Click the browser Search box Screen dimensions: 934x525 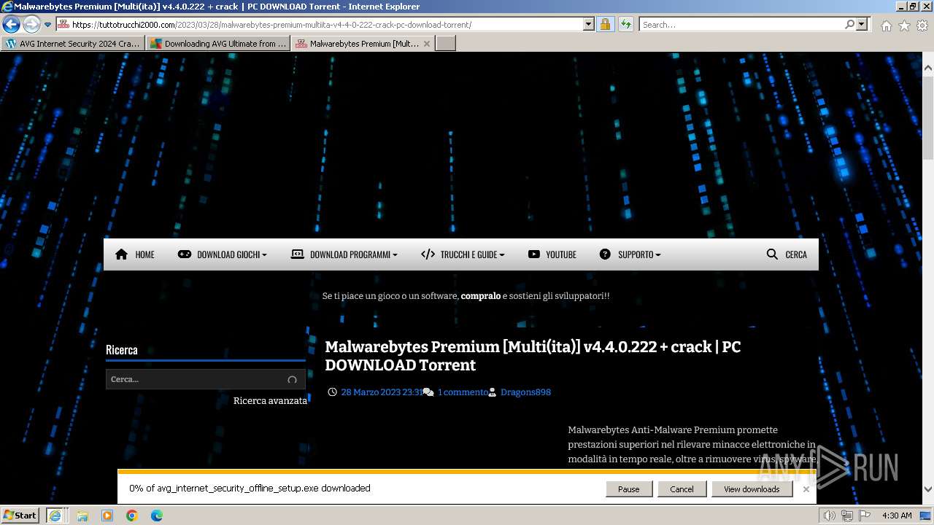point(741,25)
